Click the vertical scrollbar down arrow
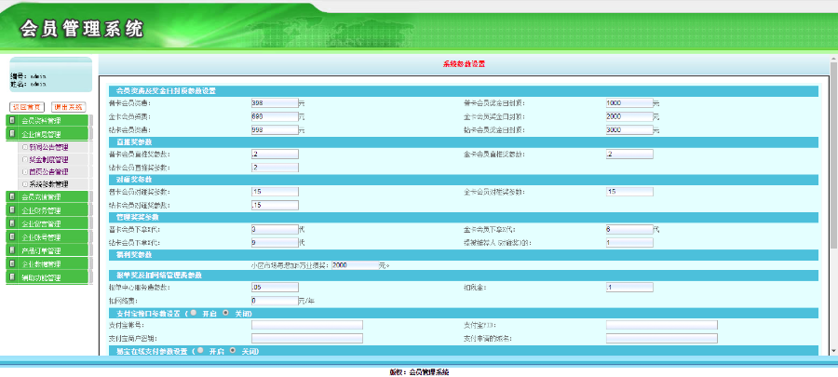The width and height of the screenshot is (838, 377). [832, 350]
